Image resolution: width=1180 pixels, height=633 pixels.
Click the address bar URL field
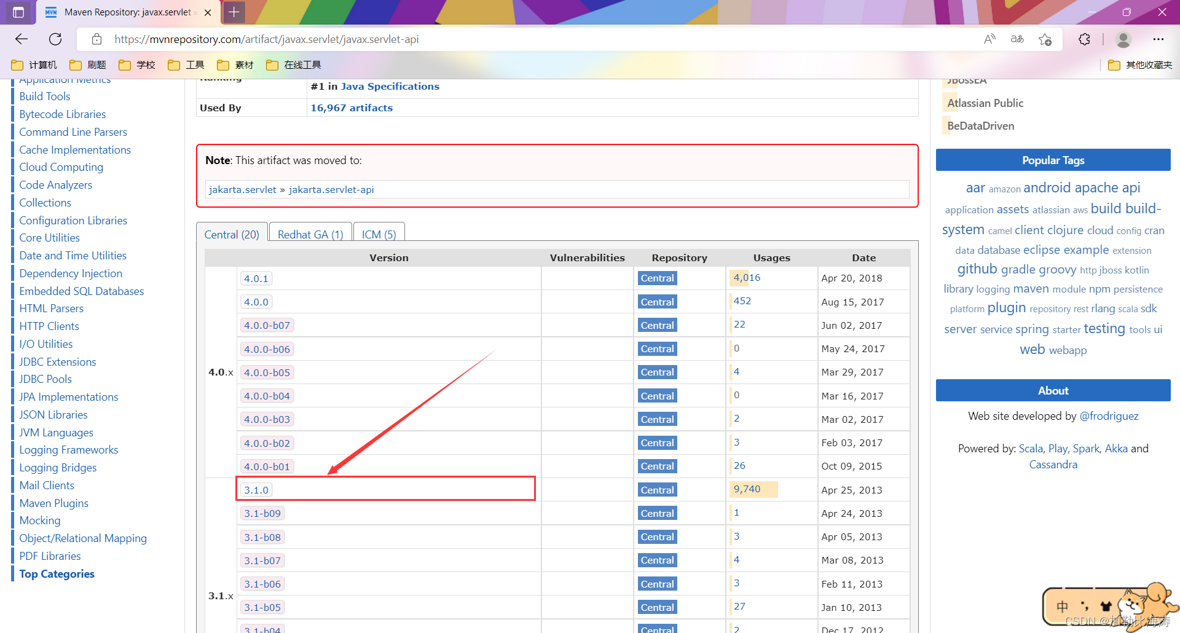(267, 39)
